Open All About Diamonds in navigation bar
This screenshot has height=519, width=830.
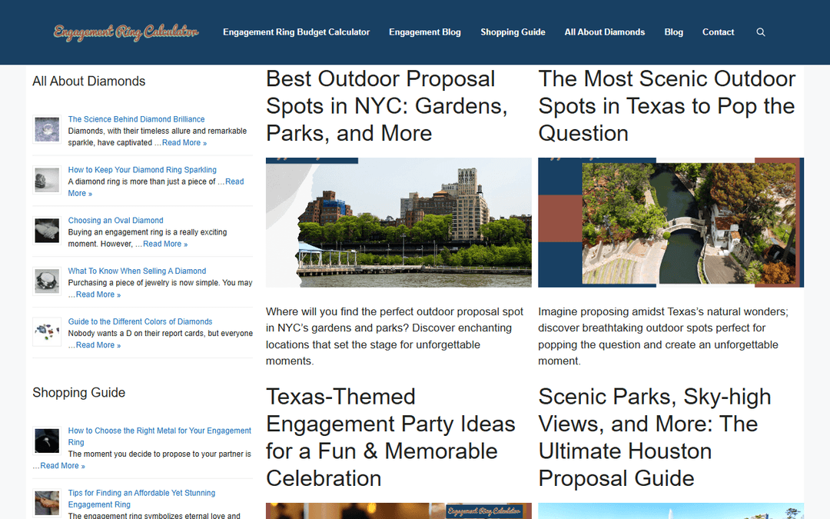[x=605, y=32]
